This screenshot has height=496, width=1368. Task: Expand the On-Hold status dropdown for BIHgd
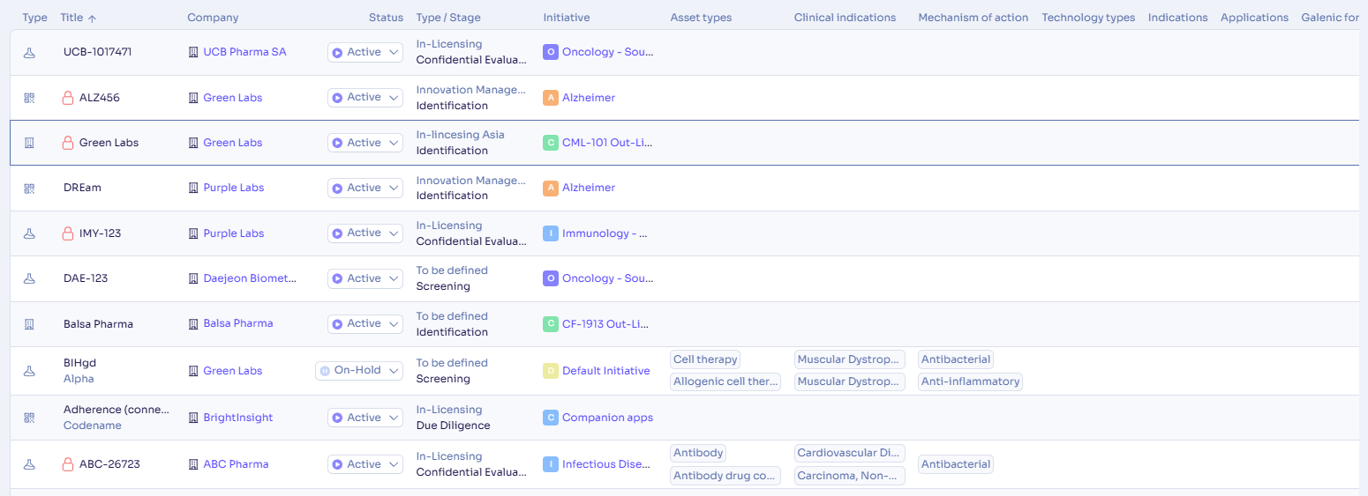359,371
